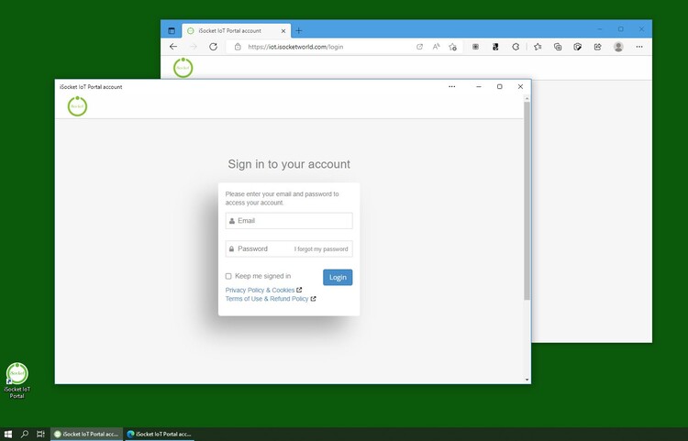The height and width of the screenshot is (441, 688).
Task: Click the Login button
Action: 338,277
